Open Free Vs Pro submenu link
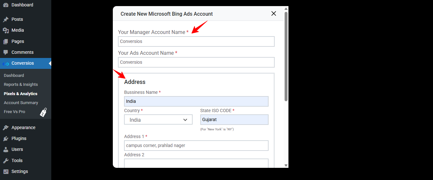The width and height of the screenshot is (433, 180). pyautogui.click(x=14, y=112)
